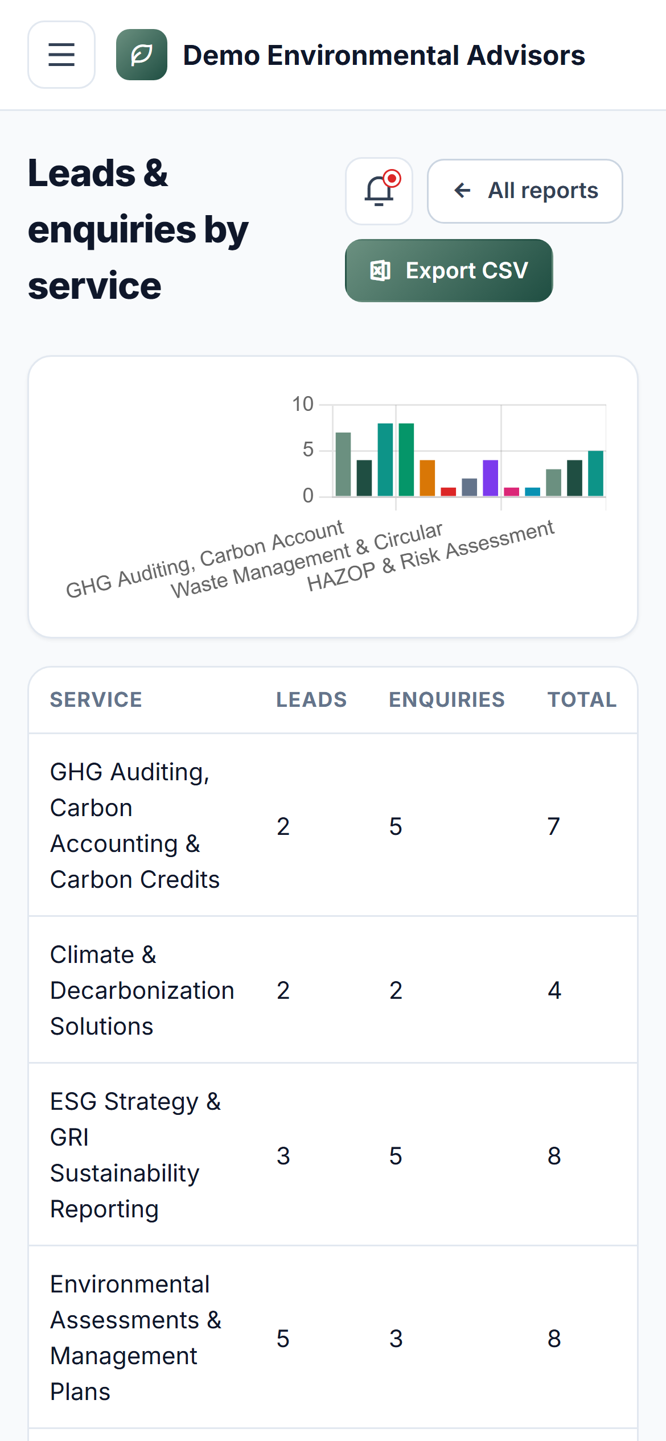Click the orange bar in the chart
This screenshot has height=1441, width=666.
[427, 478]
